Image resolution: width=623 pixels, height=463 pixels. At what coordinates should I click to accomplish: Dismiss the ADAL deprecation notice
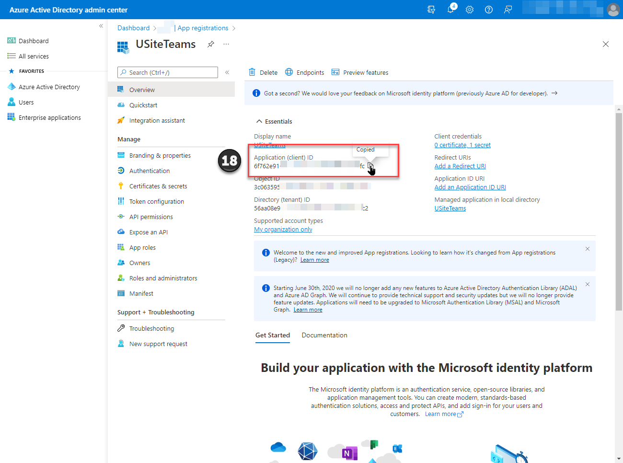point(588,284)
